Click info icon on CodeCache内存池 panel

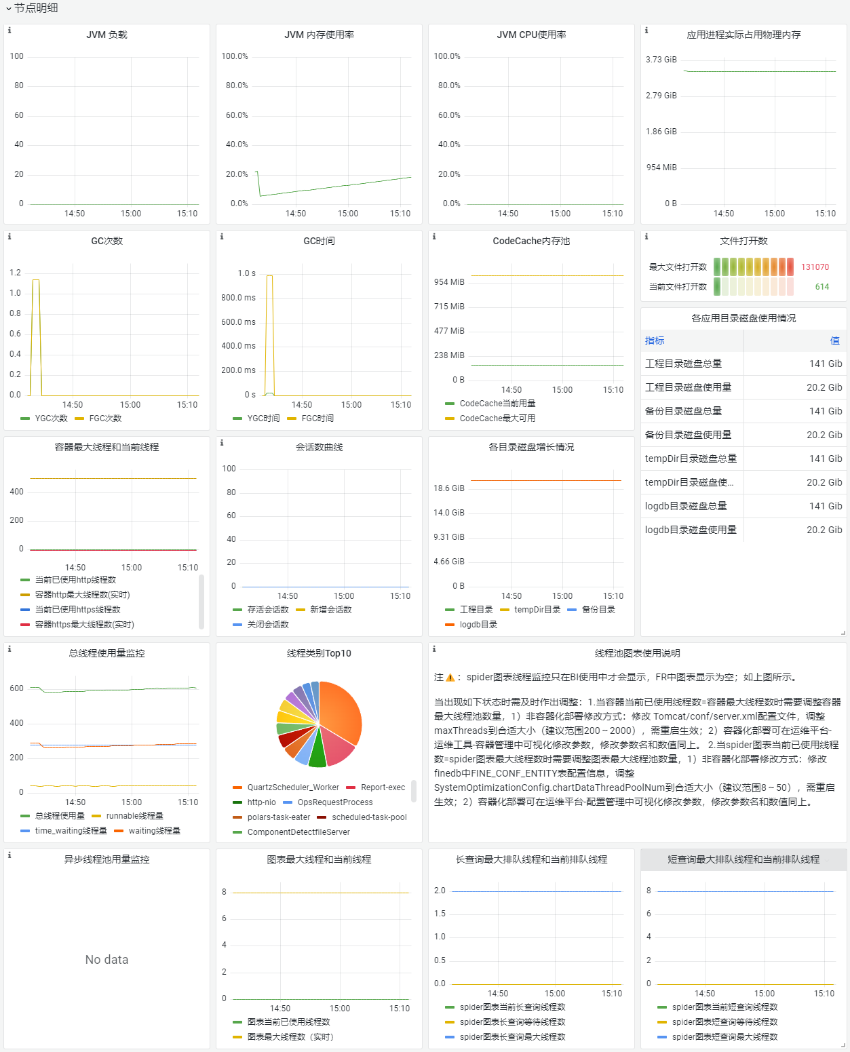[x=434, y=237]
